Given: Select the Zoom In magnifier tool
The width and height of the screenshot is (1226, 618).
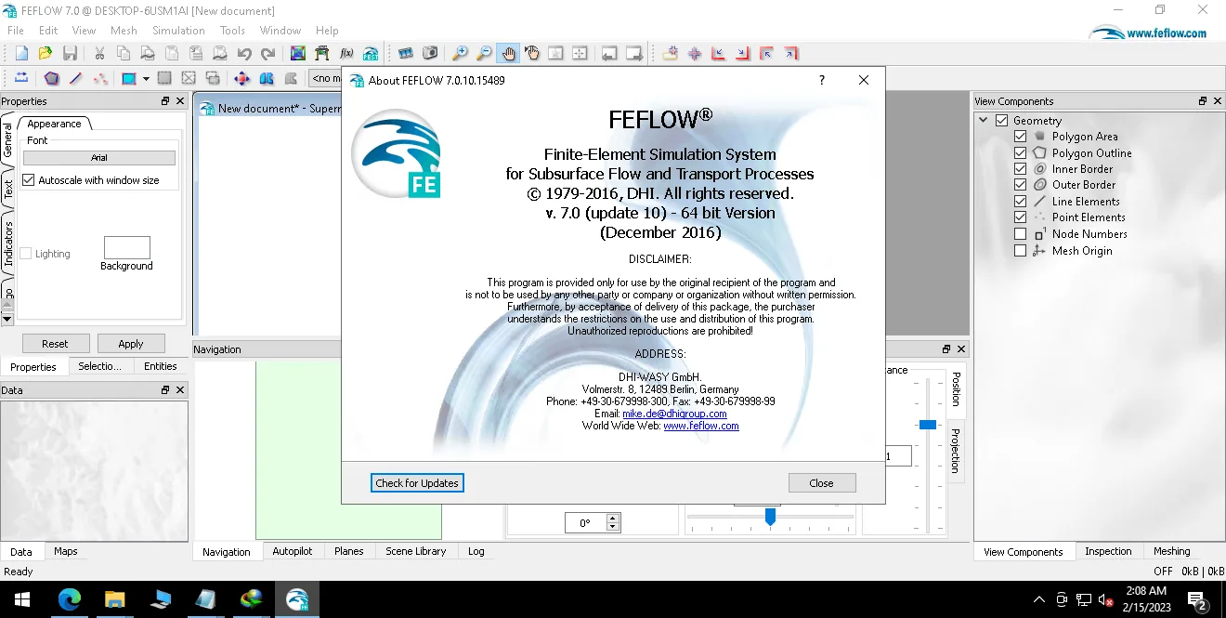Looking at the screenshot, I should click(x=460, y=54).
